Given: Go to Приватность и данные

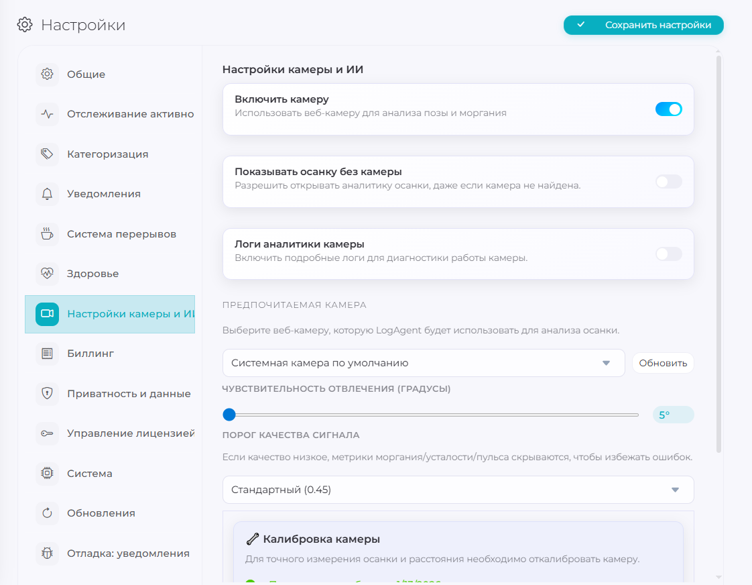Looking at the screenshot, I should 110,394.
